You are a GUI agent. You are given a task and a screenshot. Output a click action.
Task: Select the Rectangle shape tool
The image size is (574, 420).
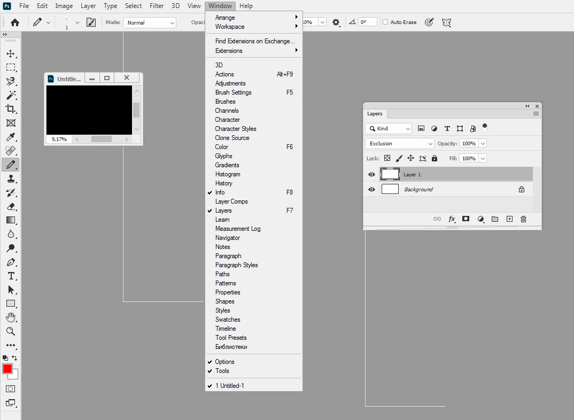tap(11, 304)
